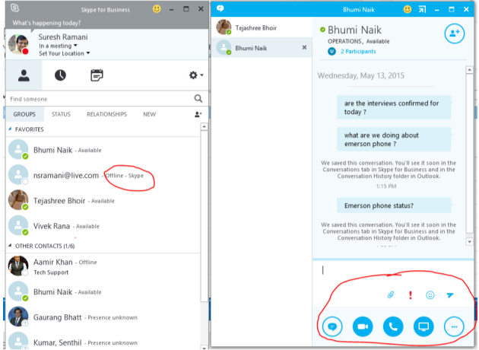Select Bhumi Naik conversation tab
Image resolution: width=479 pixels, height=350 pixels.
point(262,48)
